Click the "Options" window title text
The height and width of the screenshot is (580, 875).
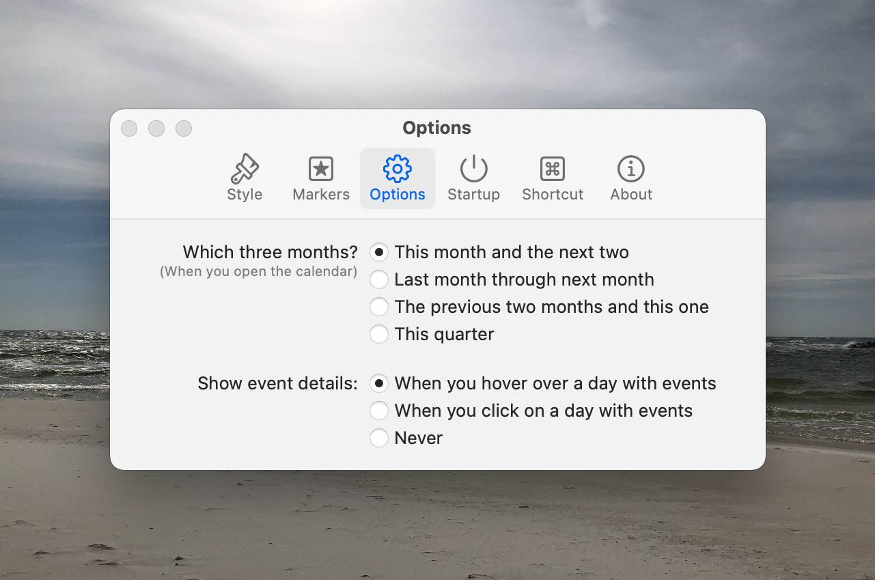coord(437,128)
